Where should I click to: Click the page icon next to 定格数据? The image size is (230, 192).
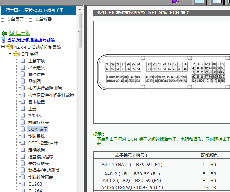click(x=23, y=149)
